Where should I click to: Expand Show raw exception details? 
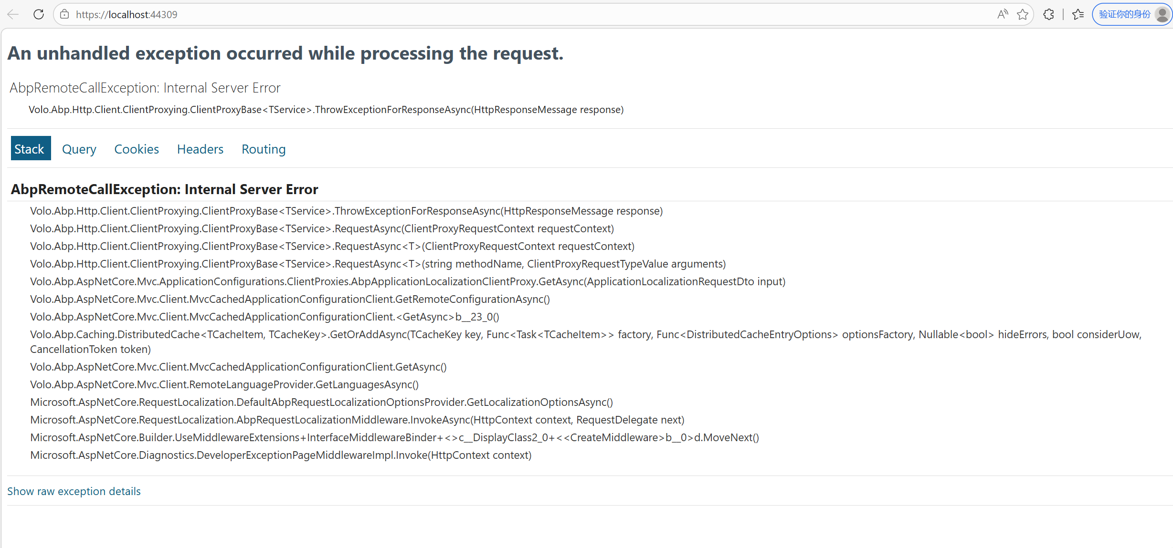(x=74, y=491)
